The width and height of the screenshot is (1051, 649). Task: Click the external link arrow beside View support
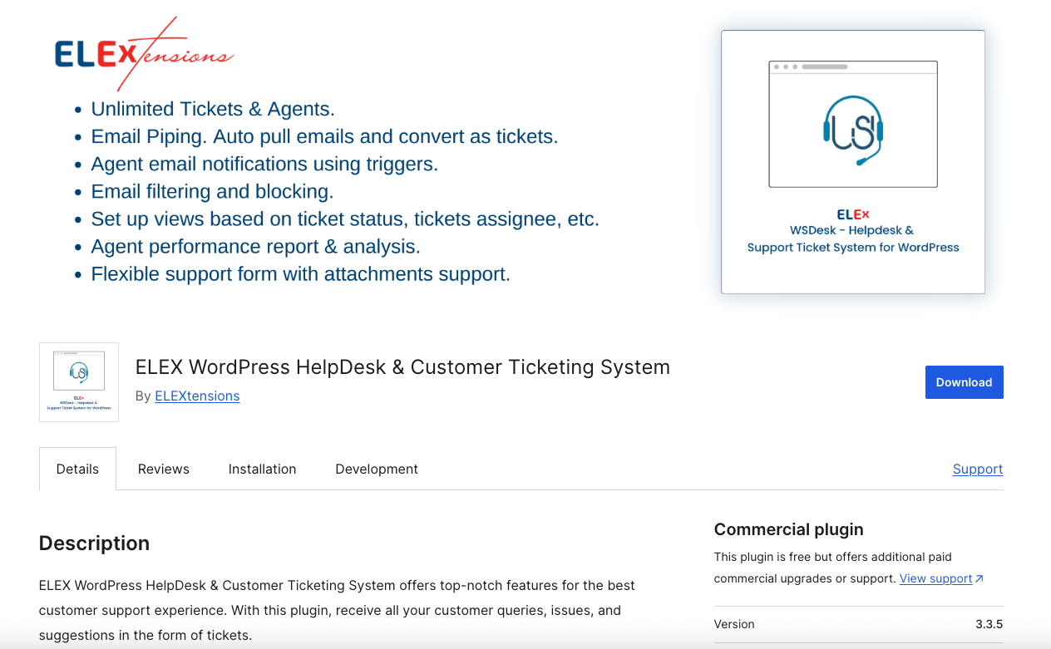(x=979, y=578)
